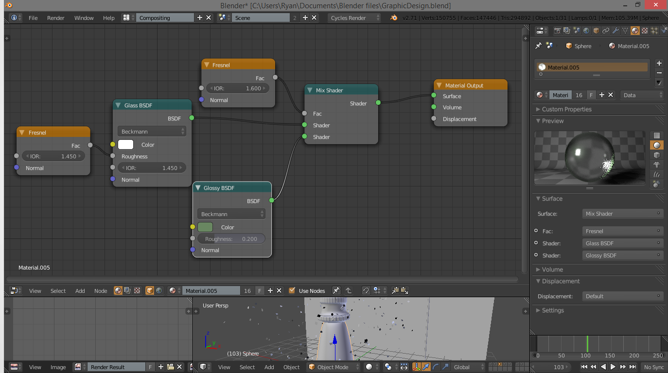Click the Displacement Default button
668x373 pixels.
point(623,296)
